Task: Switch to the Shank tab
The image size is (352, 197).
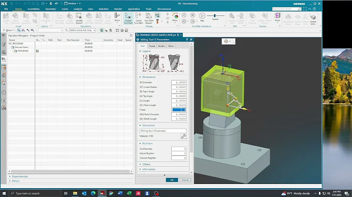Action: click(152, 46)
